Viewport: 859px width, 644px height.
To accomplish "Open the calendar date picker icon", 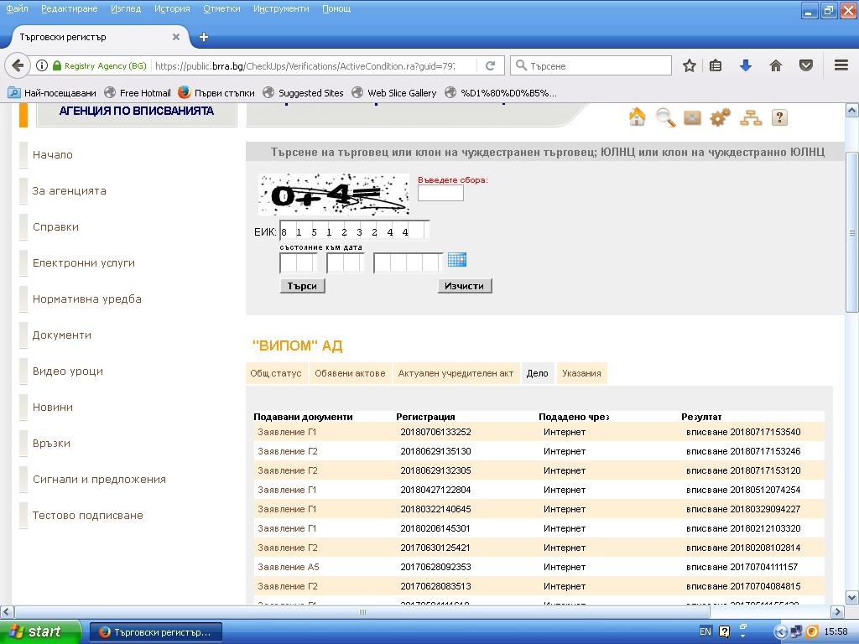I will pyautogui.click(x=457, y=260).
